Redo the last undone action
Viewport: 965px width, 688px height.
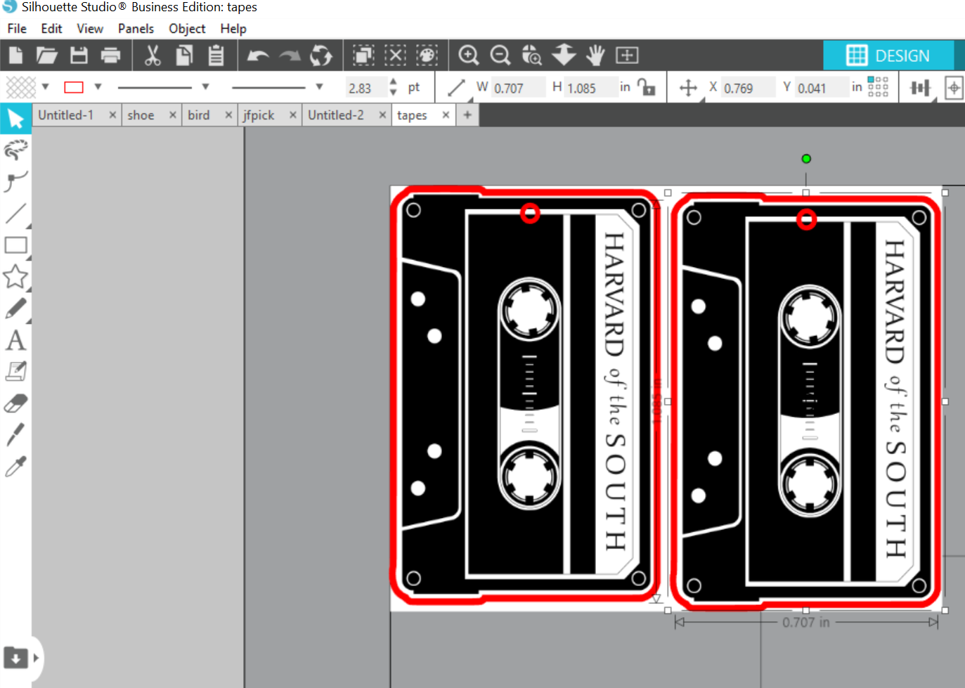(290, 56)
